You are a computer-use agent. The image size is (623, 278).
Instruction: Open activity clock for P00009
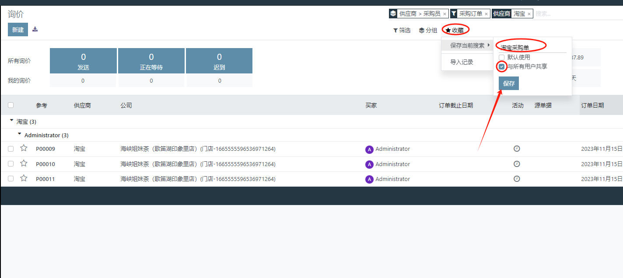[517, 149]
